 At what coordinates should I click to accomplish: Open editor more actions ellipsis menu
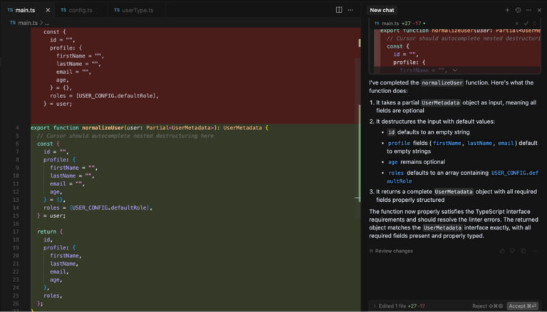click(x=350, y=10)
